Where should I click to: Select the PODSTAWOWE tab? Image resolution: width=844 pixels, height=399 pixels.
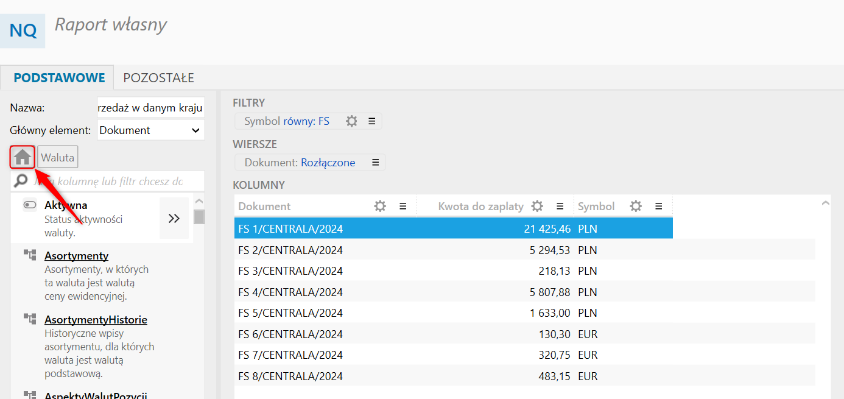pyautogui.click(x=59, y=78)
